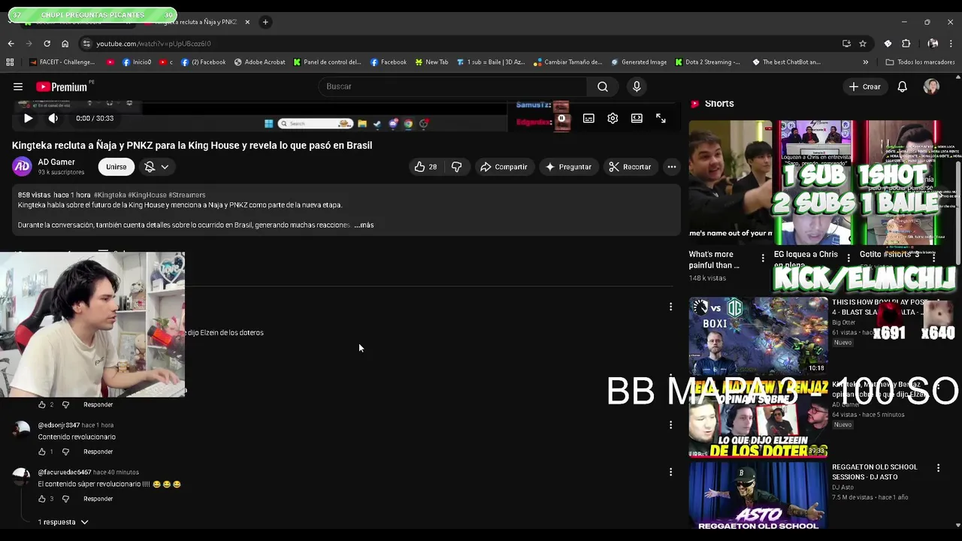Mute the video volume speaker icon
The image size is (962, 541).
[53, 118]
